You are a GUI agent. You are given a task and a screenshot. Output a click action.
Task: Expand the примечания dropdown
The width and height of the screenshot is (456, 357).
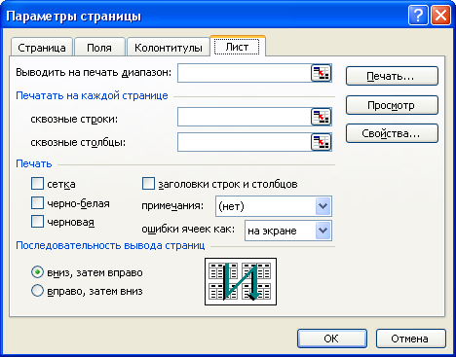click(323, 206)
